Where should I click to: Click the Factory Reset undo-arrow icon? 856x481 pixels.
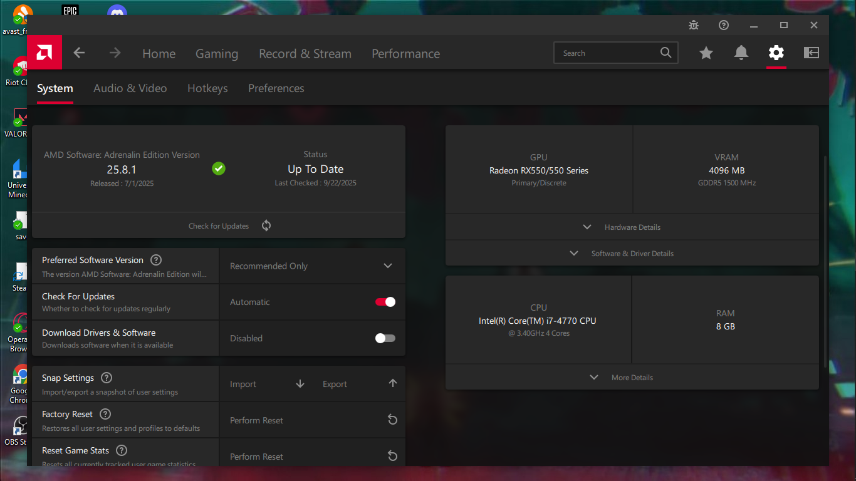393,420
